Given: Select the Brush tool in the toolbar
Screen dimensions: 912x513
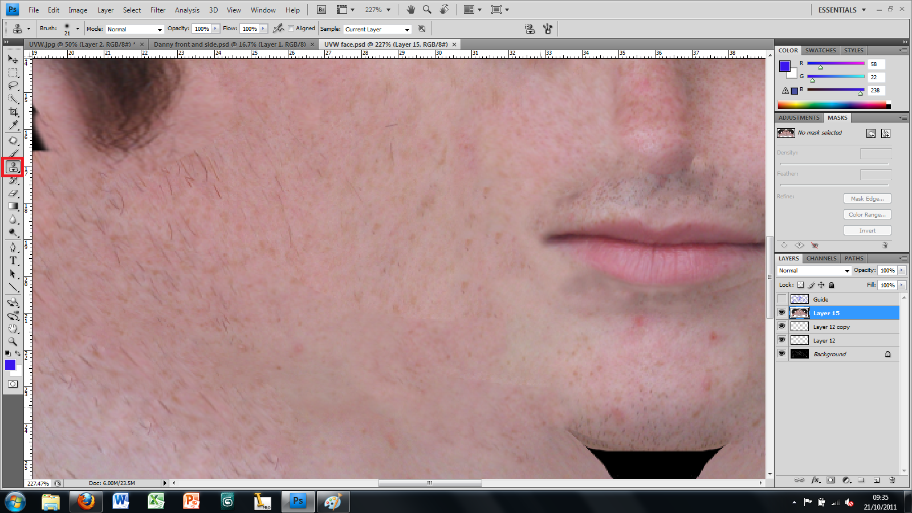Looking at the screenshot, I should tap(13, 153).
